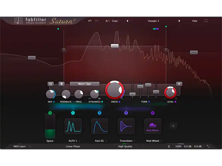The height and width of the screenshot is (166, 222).
Task: Click the second 0.0 dB level value
Action: tap(198, 146)
